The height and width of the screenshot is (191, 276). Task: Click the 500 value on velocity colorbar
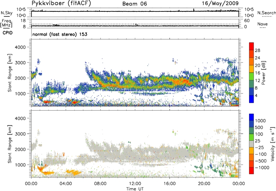coord(259,128)
